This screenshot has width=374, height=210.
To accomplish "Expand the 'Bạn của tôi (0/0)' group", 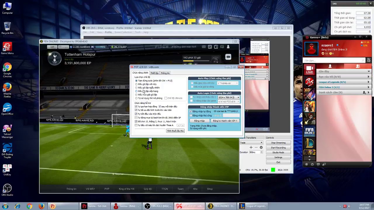I will [344, 77].
